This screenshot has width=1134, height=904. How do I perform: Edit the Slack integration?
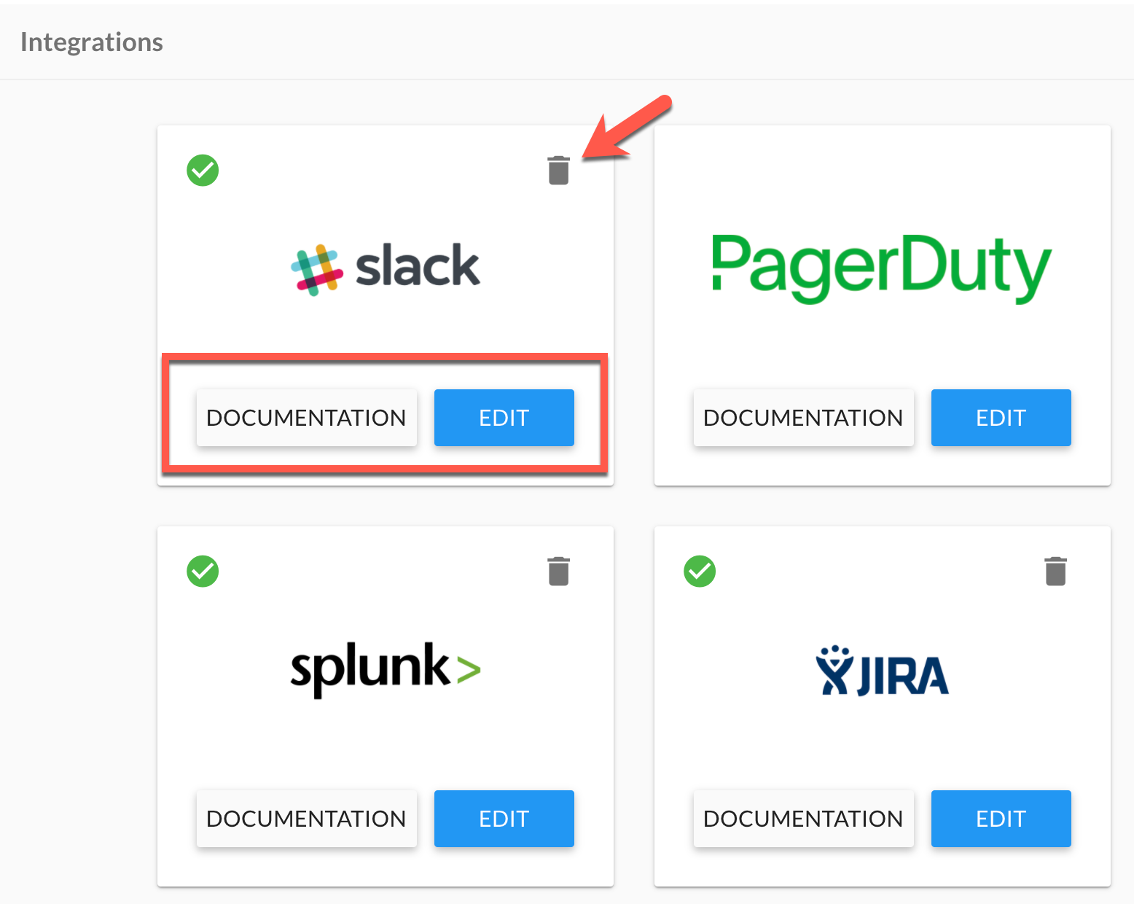[x=504, y=418]
